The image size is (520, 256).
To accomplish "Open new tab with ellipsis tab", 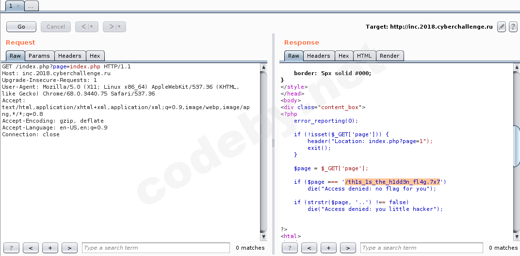I will (x=31, y=6).
